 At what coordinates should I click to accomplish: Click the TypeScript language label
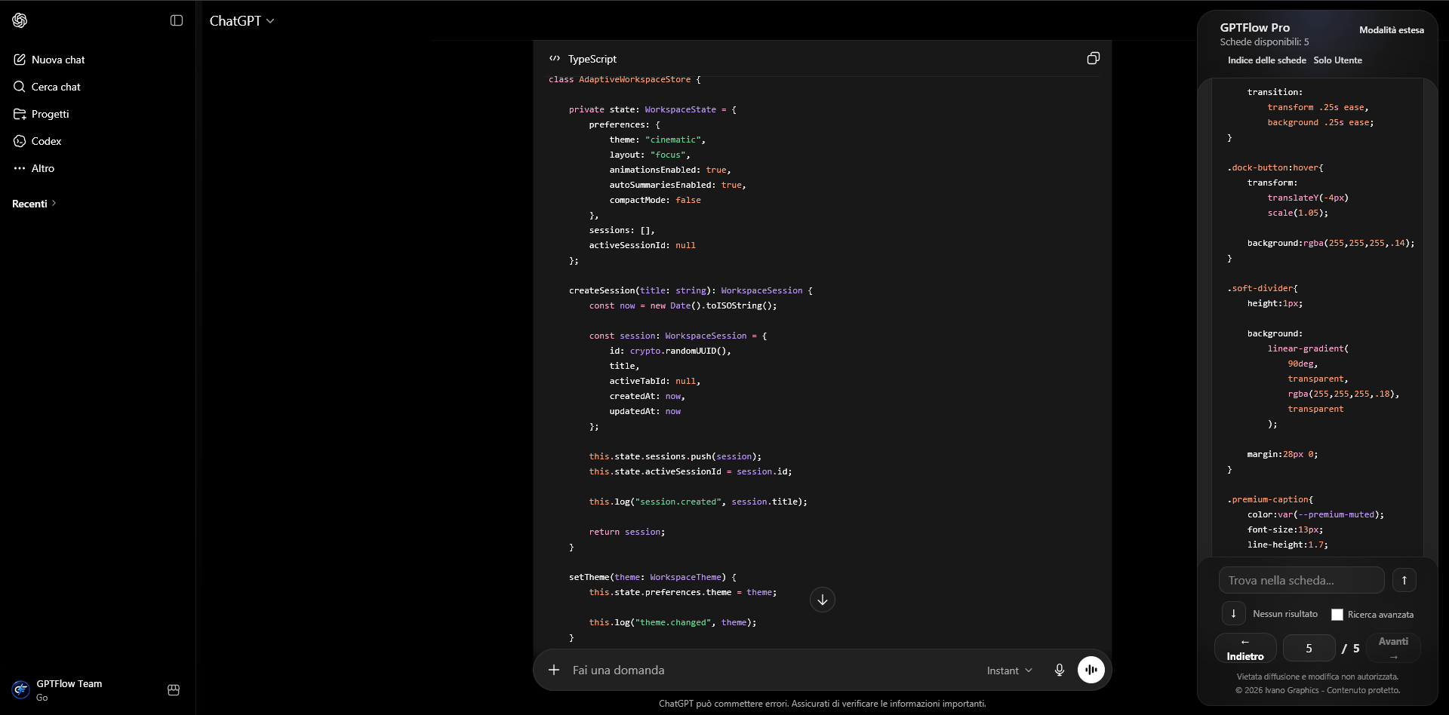(592, 59)
